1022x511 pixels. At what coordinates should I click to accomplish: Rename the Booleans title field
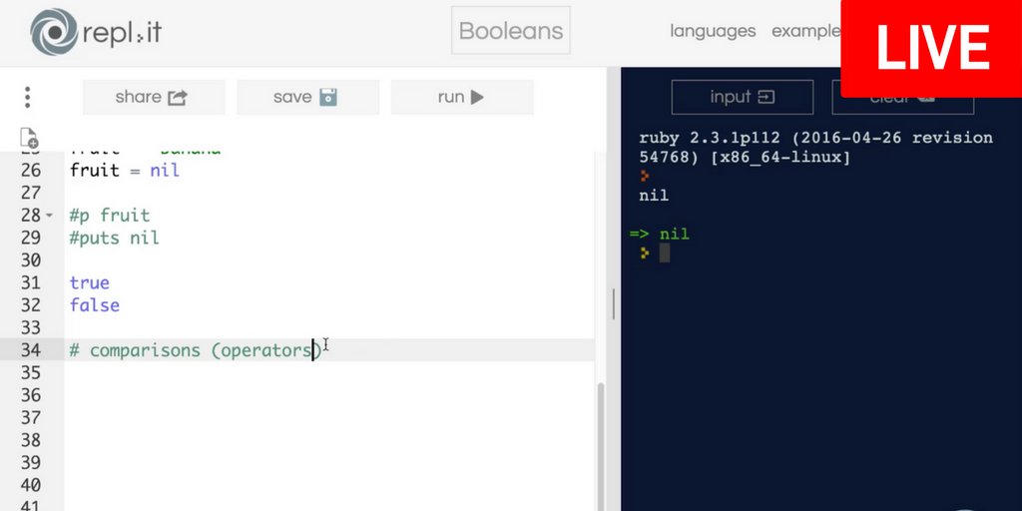[511, 31]
